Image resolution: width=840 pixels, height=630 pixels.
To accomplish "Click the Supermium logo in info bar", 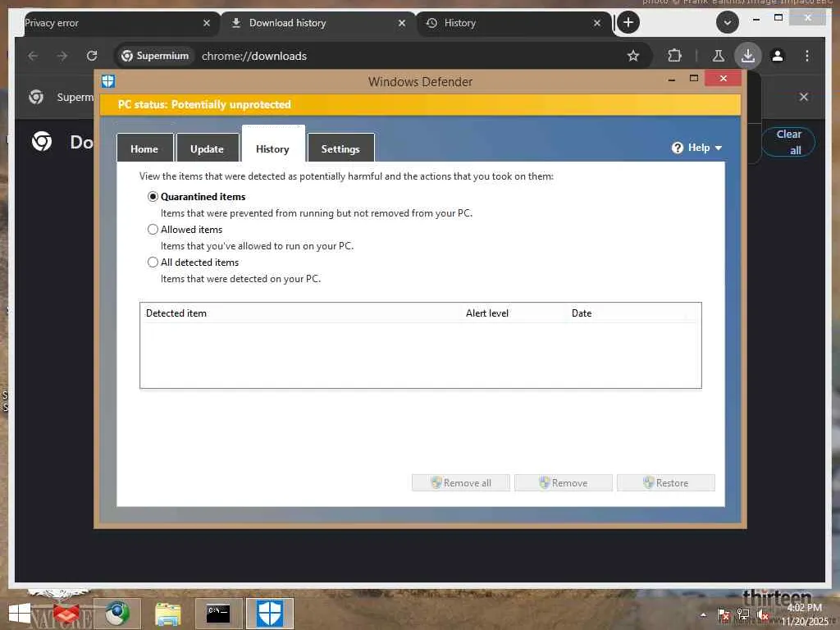I will (x=36, y=97).
